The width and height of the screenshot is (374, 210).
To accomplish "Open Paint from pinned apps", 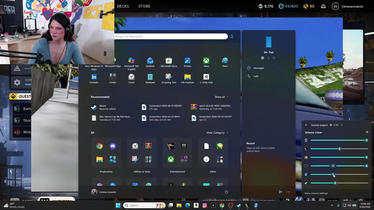I will (x=225, y=62).
